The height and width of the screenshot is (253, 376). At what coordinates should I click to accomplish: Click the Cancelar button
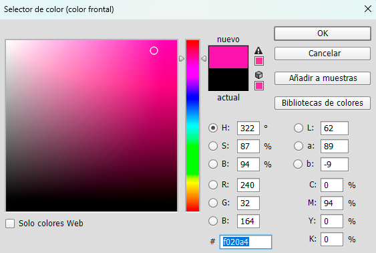pos(323,54)
